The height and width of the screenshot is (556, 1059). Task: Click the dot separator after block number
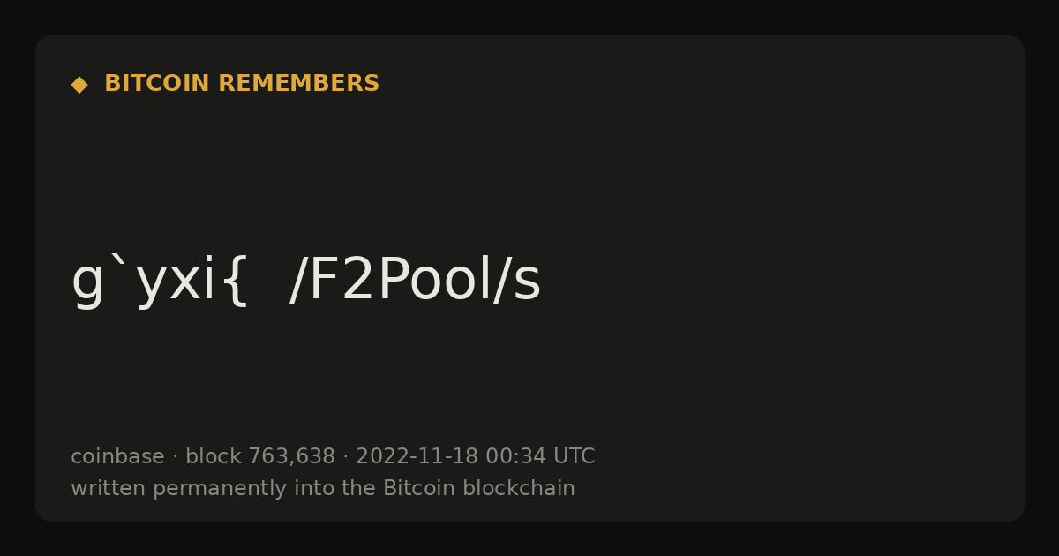click(x=346, y=457)
